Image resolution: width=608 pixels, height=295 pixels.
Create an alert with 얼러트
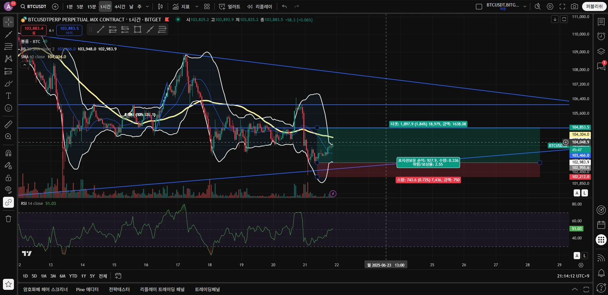pos(230,6)
